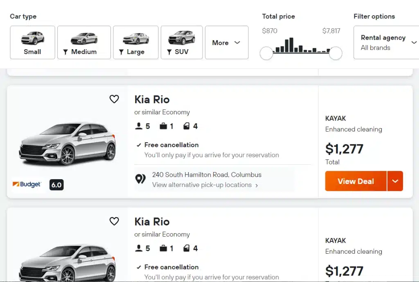The height and width of the screenshot is (282, 419).
Task: Click door count icon on first listing
Action: [x=187, y=126]
